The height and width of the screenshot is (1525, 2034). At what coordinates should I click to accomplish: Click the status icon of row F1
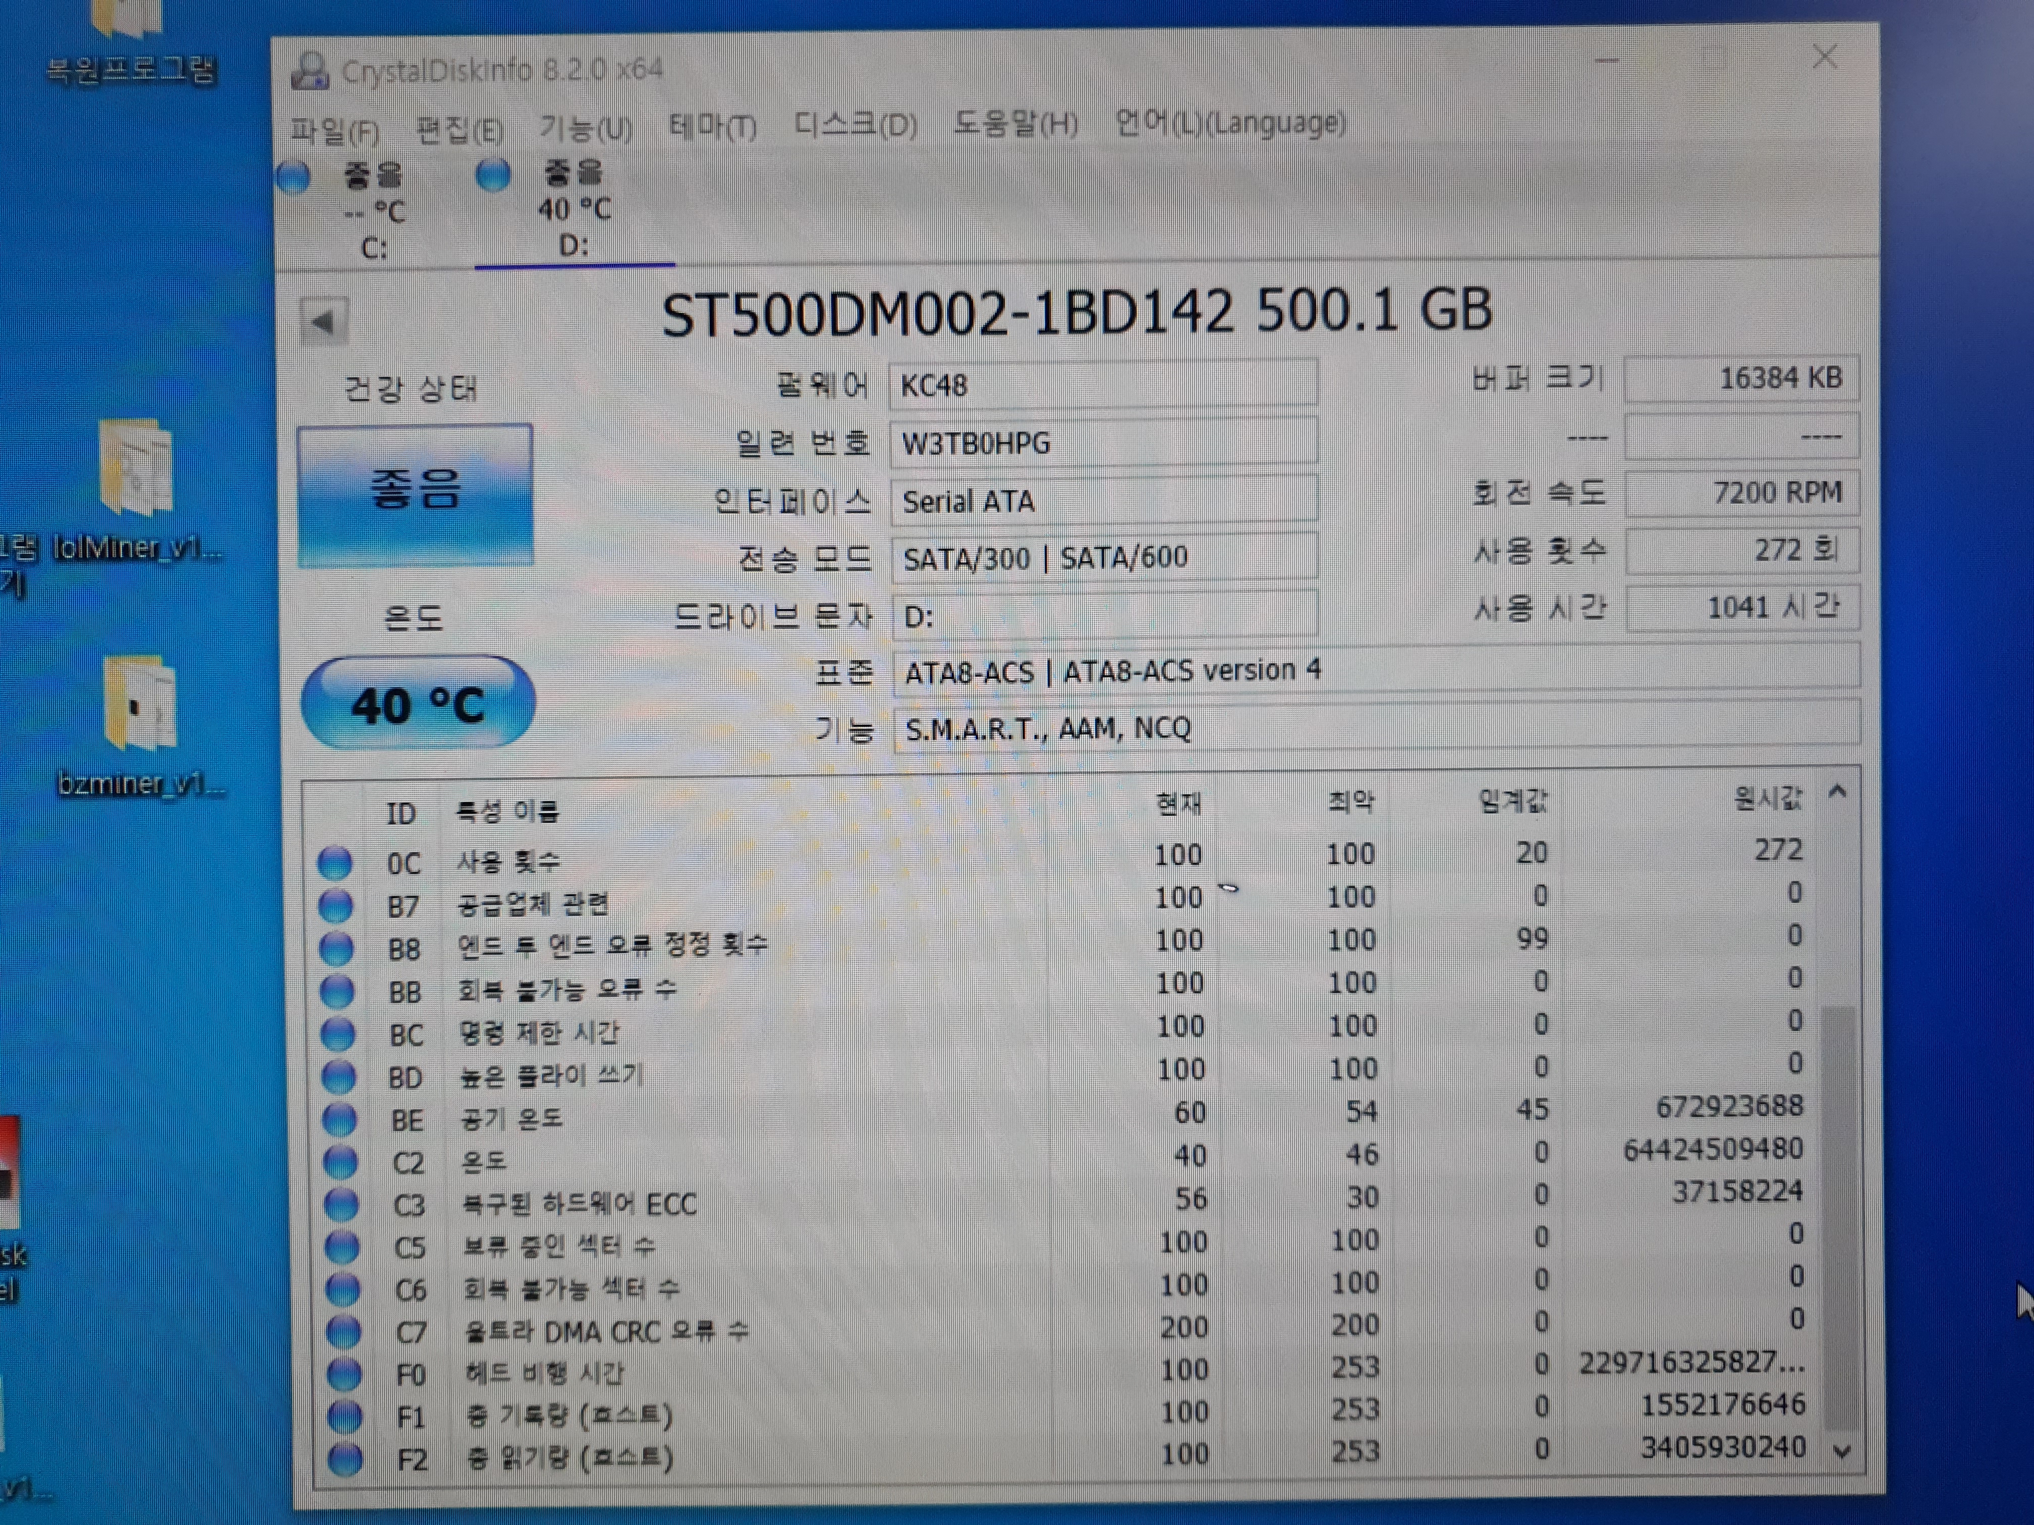point(346,1417)
